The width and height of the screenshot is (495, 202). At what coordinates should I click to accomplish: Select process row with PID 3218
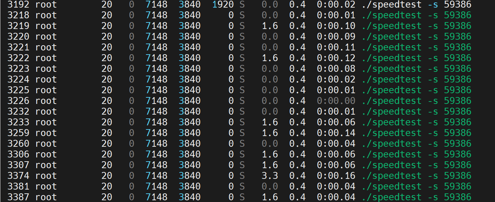coord(18,15)
